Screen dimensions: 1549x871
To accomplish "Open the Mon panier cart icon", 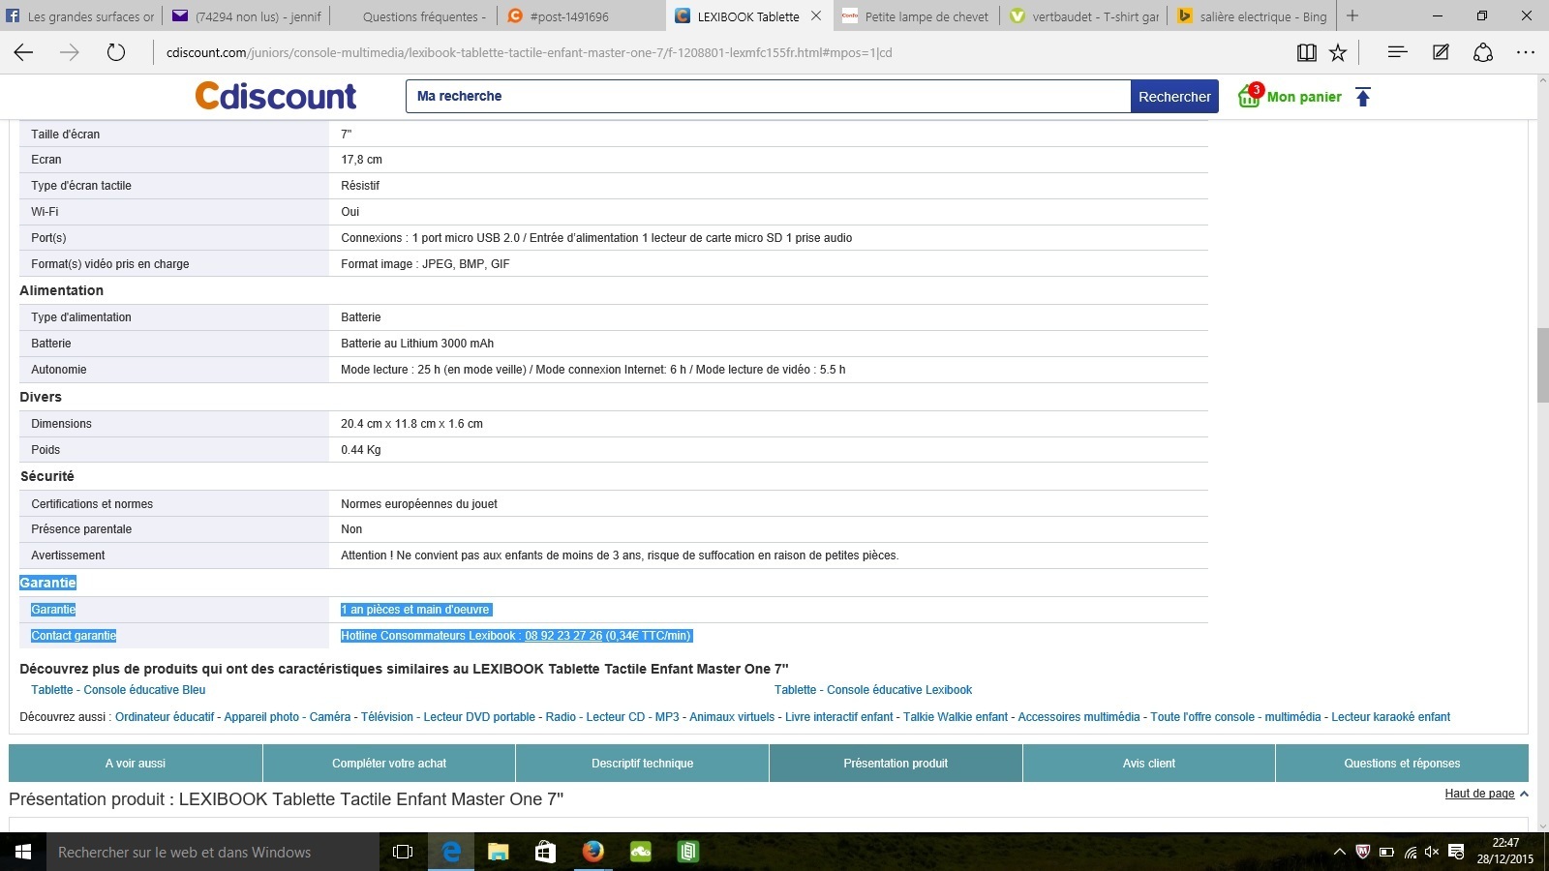I will pyautogui.click(x=1250, y=96).
